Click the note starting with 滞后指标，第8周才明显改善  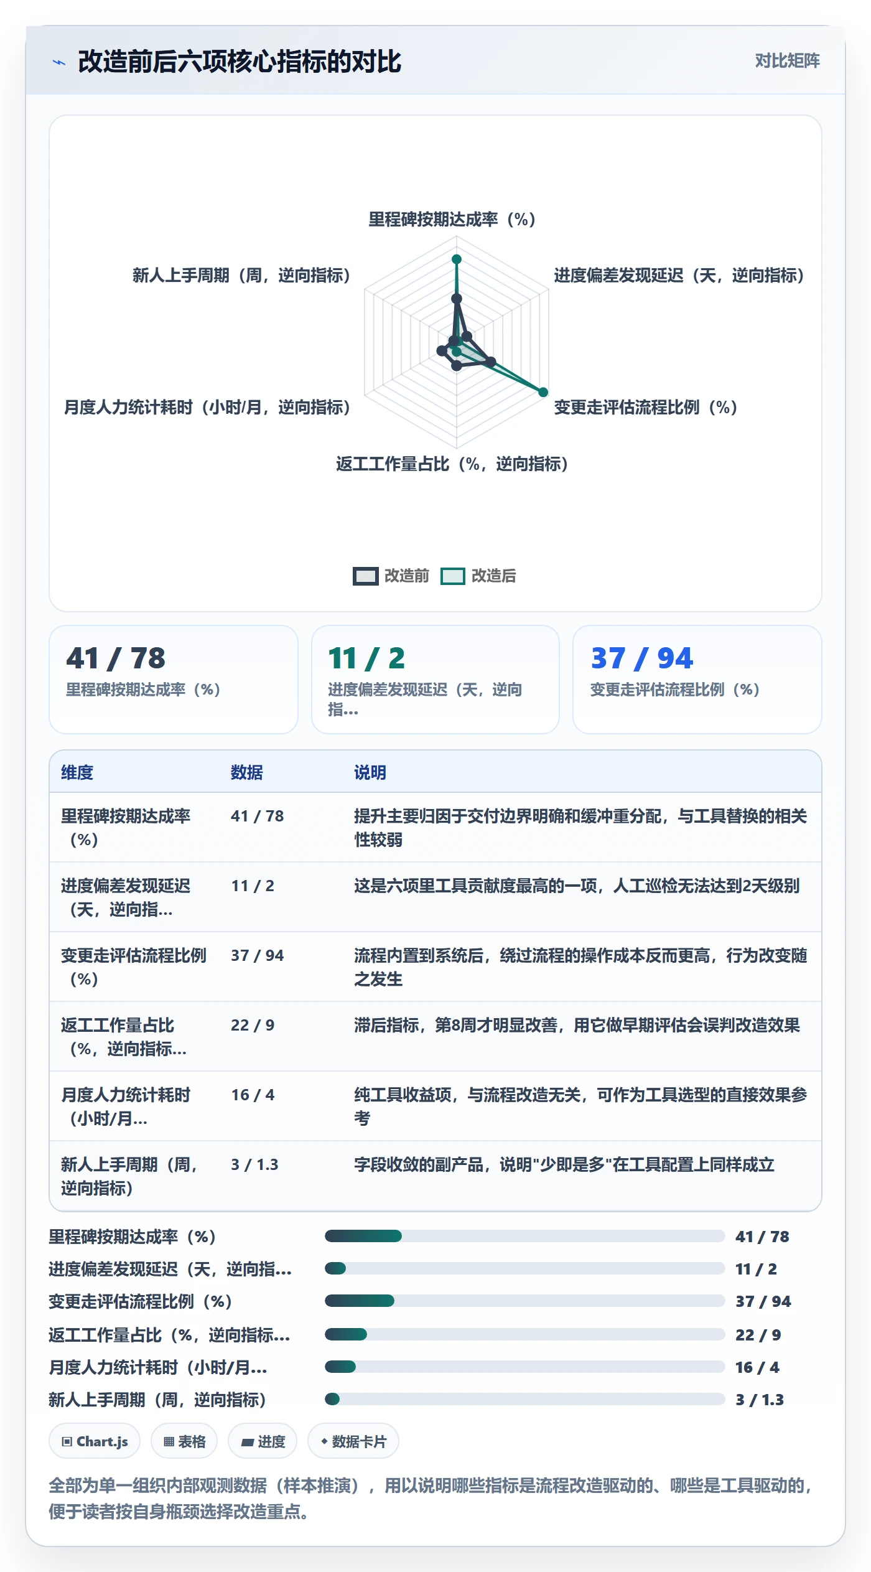pyautogui.click(x=577, y=1025)
